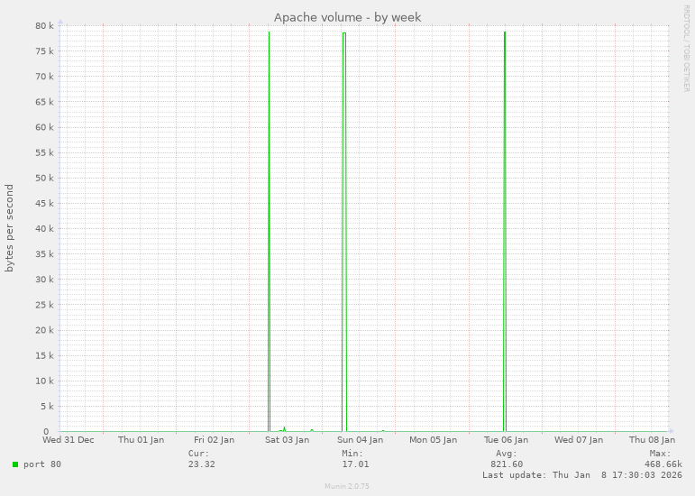Click the 'Fri 02 Jan' date label

coord(214,440)
